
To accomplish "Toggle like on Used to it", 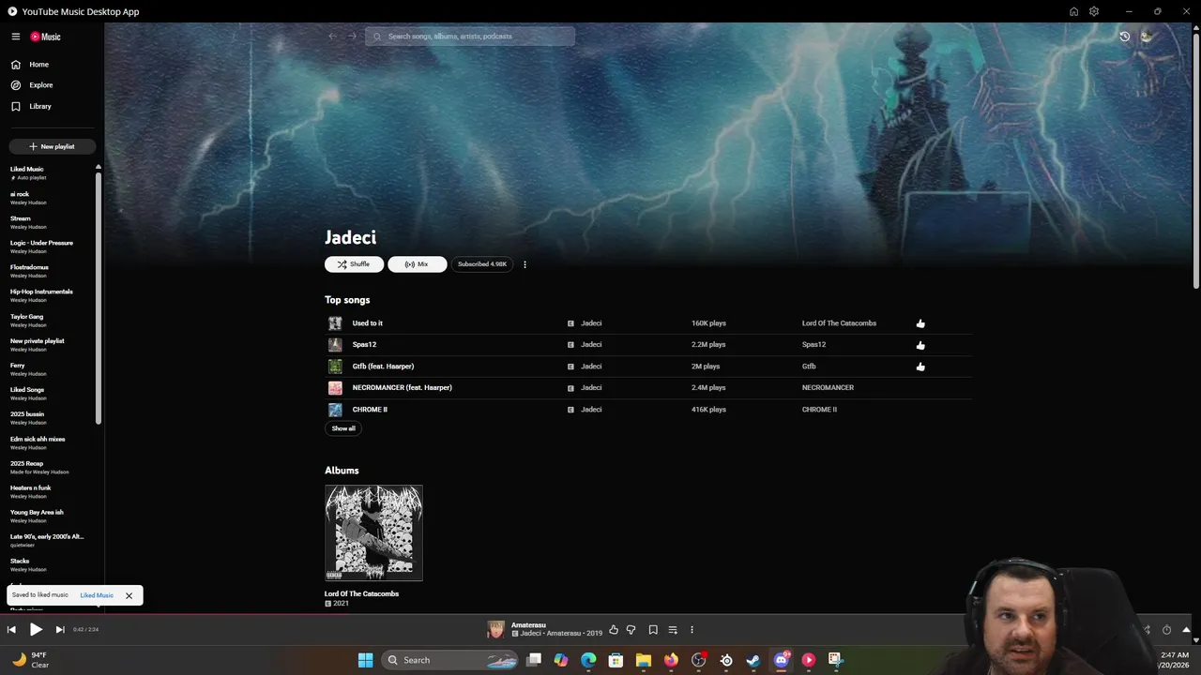I will 920,323.
